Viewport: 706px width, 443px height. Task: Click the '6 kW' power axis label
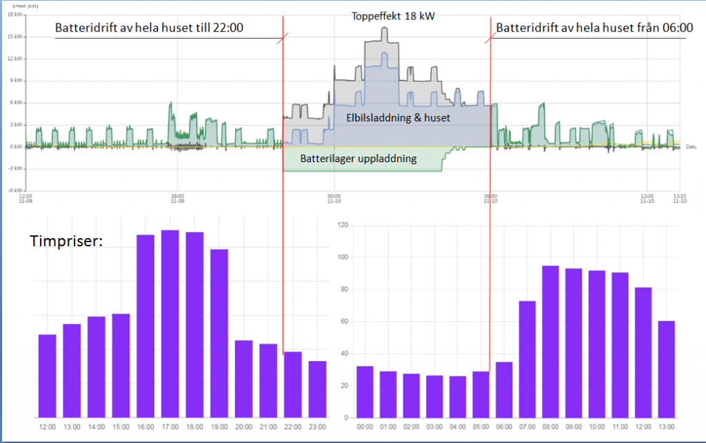point(17,103)
